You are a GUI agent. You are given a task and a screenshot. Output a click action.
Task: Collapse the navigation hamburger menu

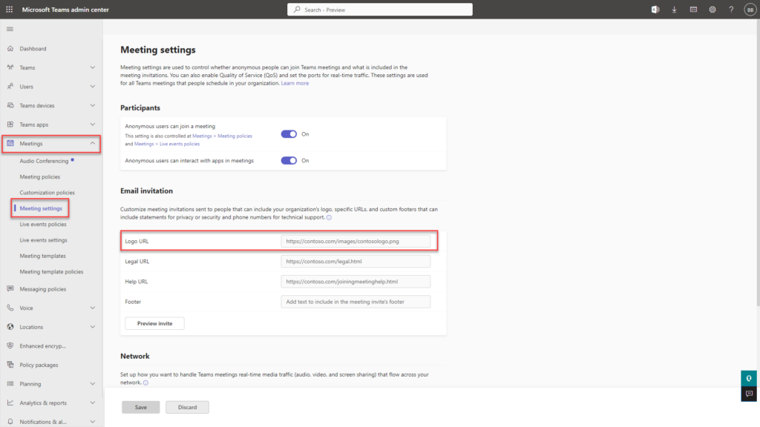(10, 29)
